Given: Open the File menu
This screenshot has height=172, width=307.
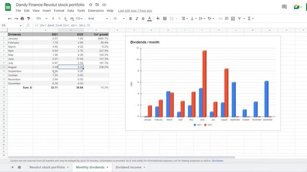Looking at the screenshot, I should pos(18,11).
